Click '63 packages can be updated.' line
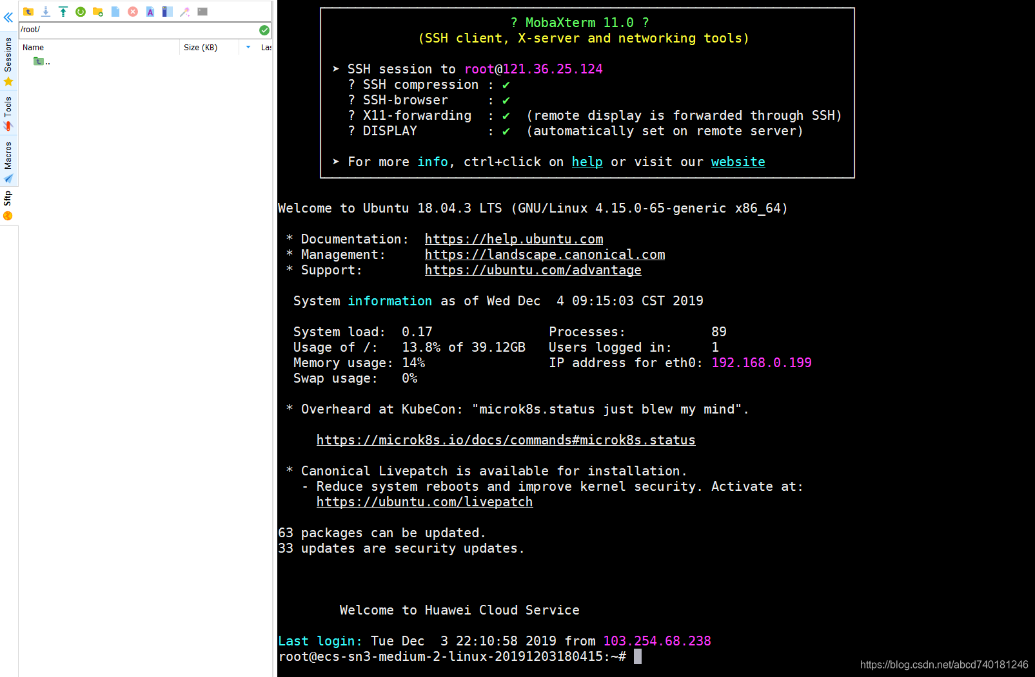This screenshot has width=1035, height=677. pyautogui.click(x=382, y=533)
